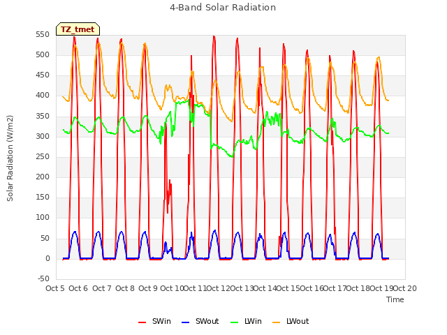Click the 500 y-axis tick label
The image size is (447, 335).
(43, 54)
